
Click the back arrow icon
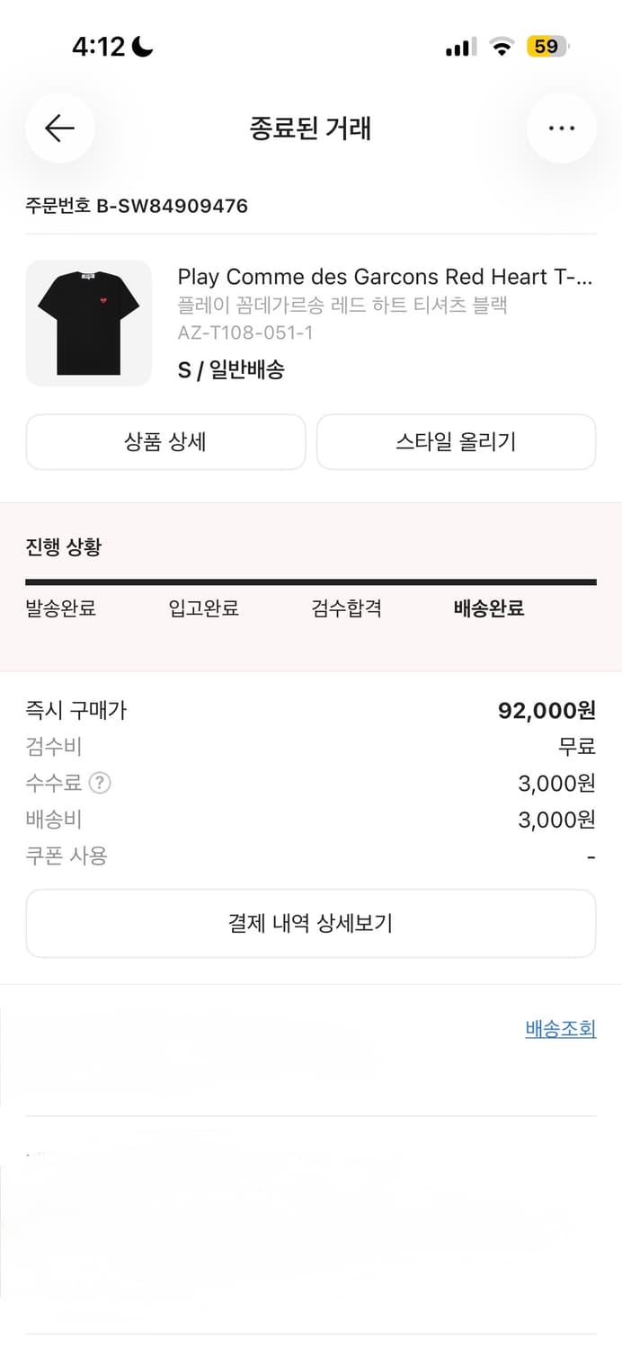click(59, 129)
